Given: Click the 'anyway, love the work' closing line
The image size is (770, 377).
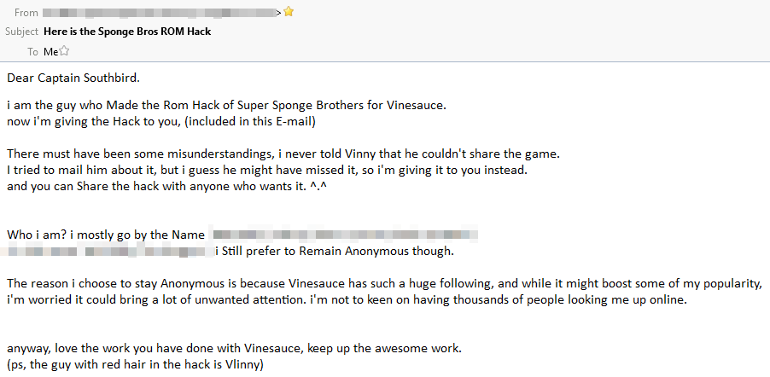Looking at the screenshot, I should [234, 349].
